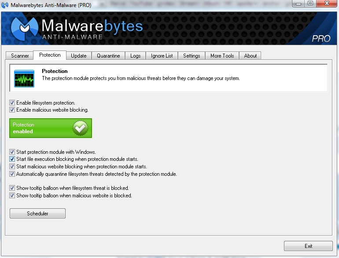The height and width of the screenshot is (258, 339).
Task: Click the Malwarebytes icon in the title bar
Action: [5, 5]
